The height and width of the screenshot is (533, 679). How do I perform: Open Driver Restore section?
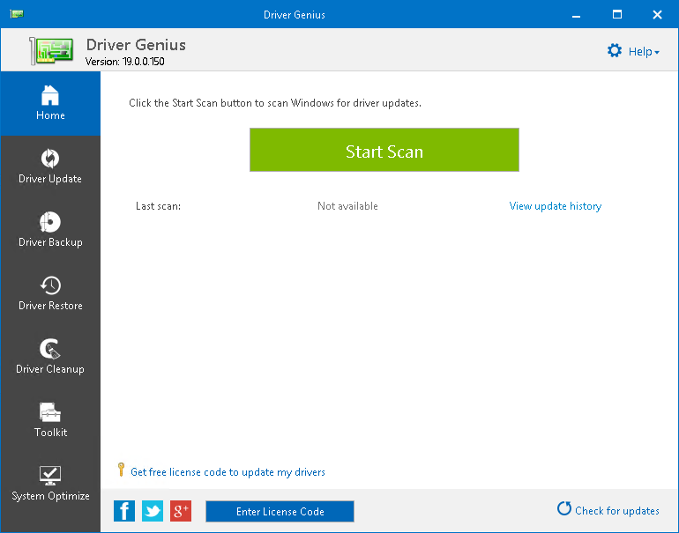[50, 294]
